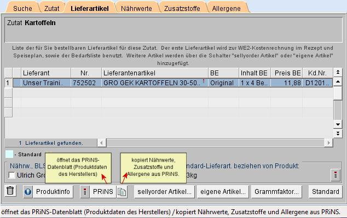Click the Lieferantenartikel column header
347x218 pixels.
click(155, 73)
